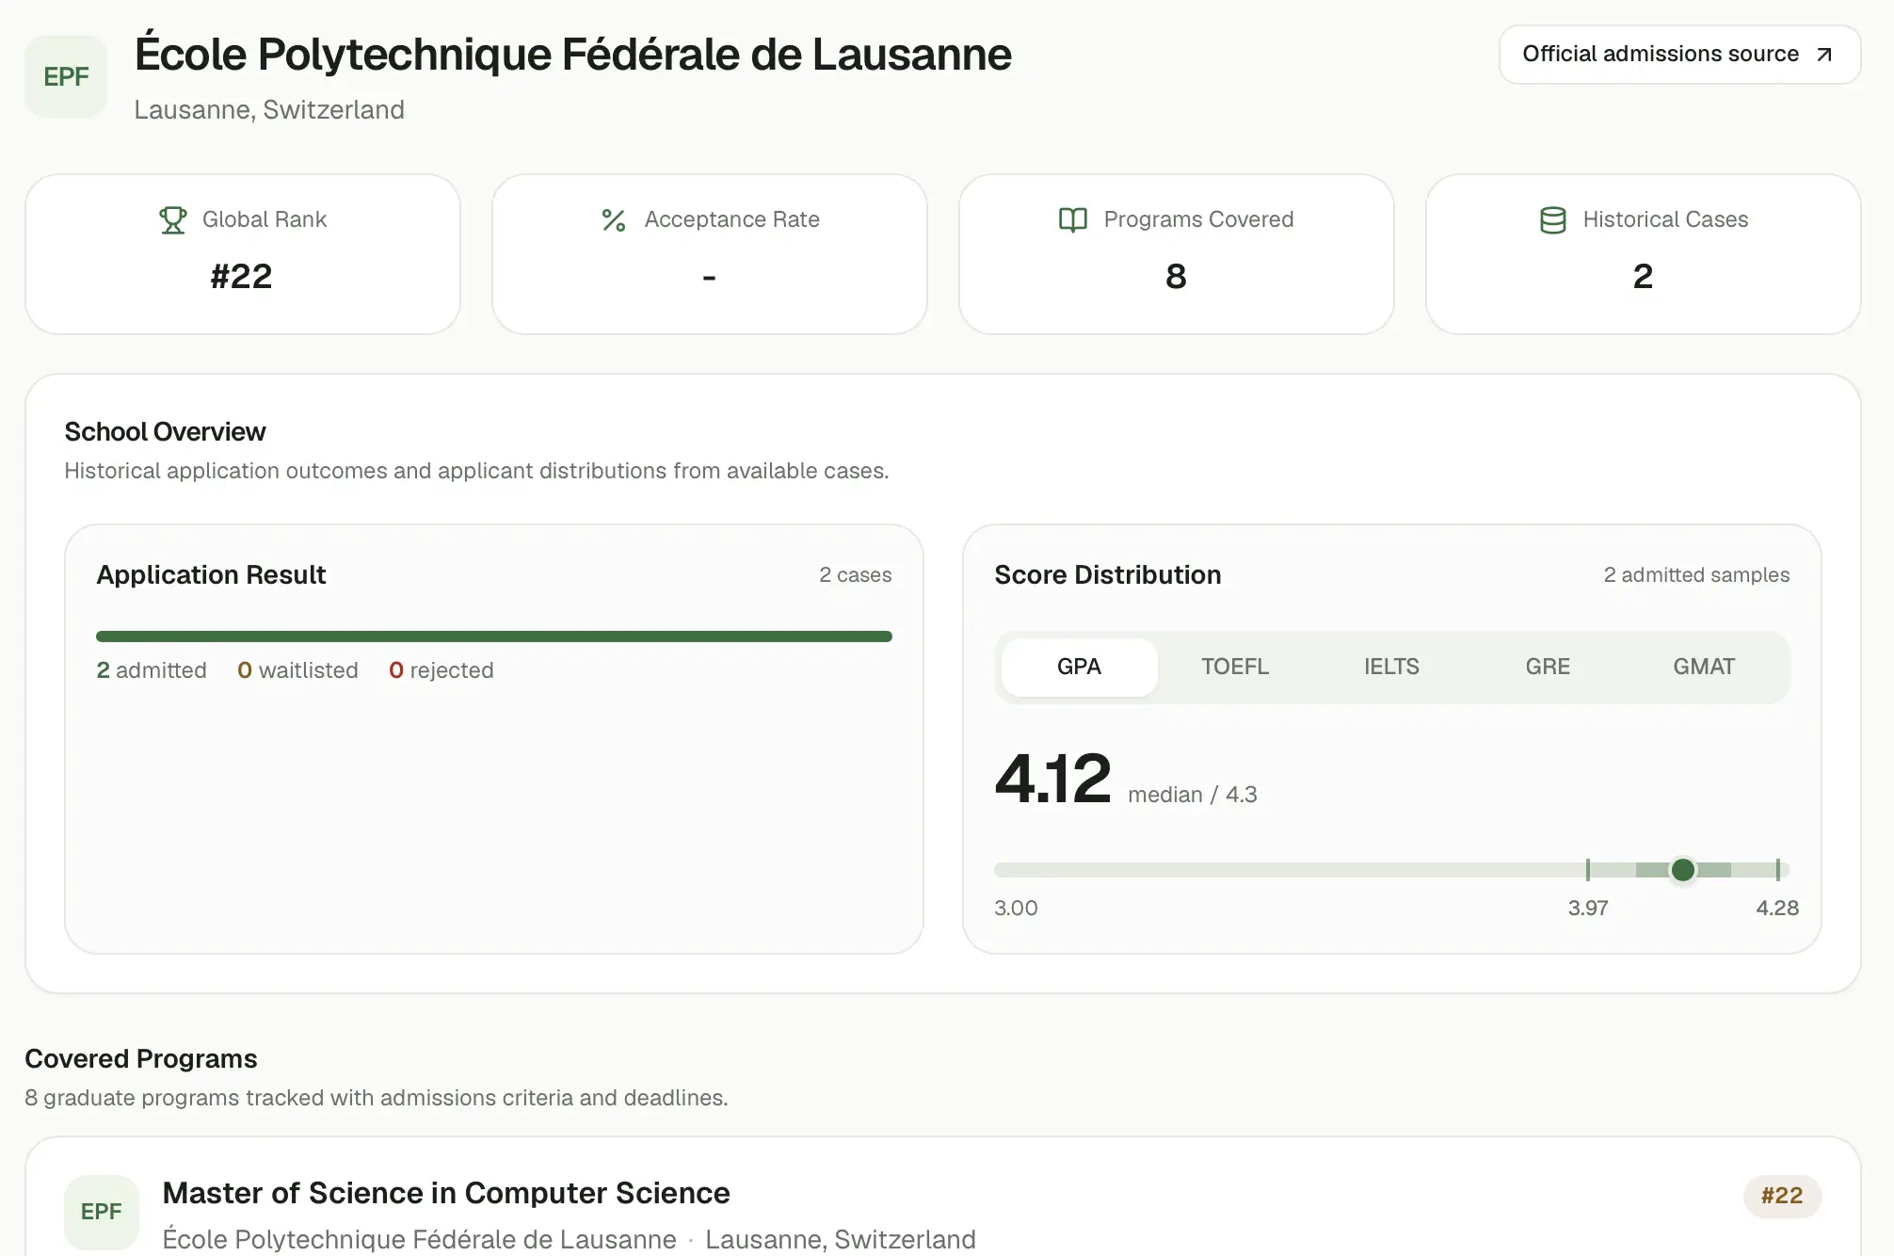Open the Official admissions source link
The image size is (1894, 1256).
pyautogui.click(x=1679, y=55)
